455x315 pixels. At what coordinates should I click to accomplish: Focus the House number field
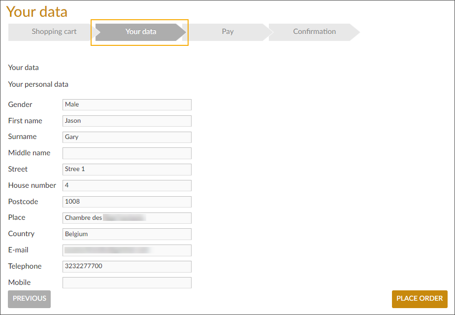point(127,185)
